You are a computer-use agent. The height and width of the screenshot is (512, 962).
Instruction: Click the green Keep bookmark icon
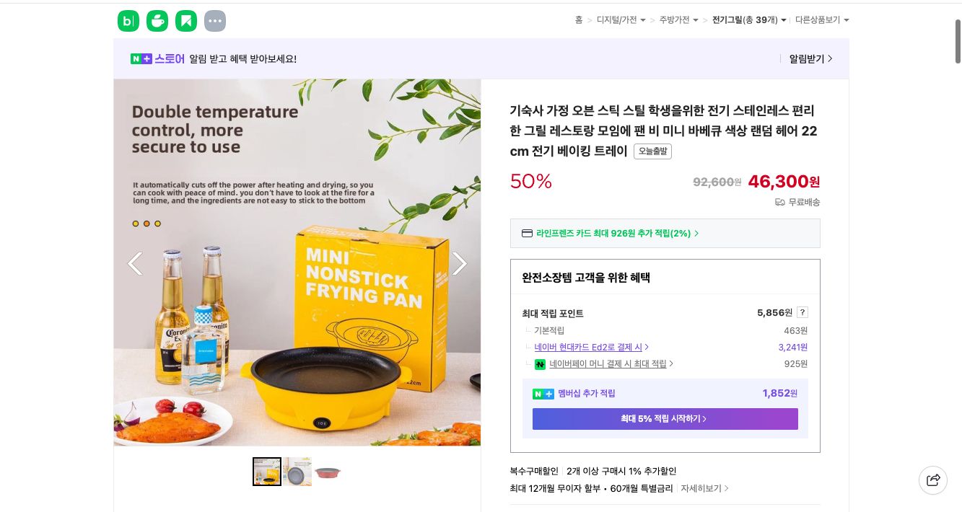click(186, 21)
